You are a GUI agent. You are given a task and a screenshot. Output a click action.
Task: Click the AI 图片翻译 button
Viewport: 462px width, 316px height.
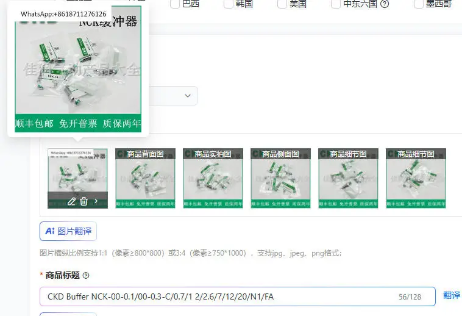click(x=68, y=231)
